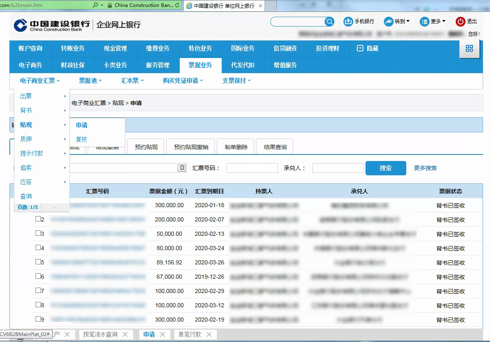The width and height of the screenshot is (490, 342).
Task: Tick the checkbox for row 5
Action: (38, 262)
